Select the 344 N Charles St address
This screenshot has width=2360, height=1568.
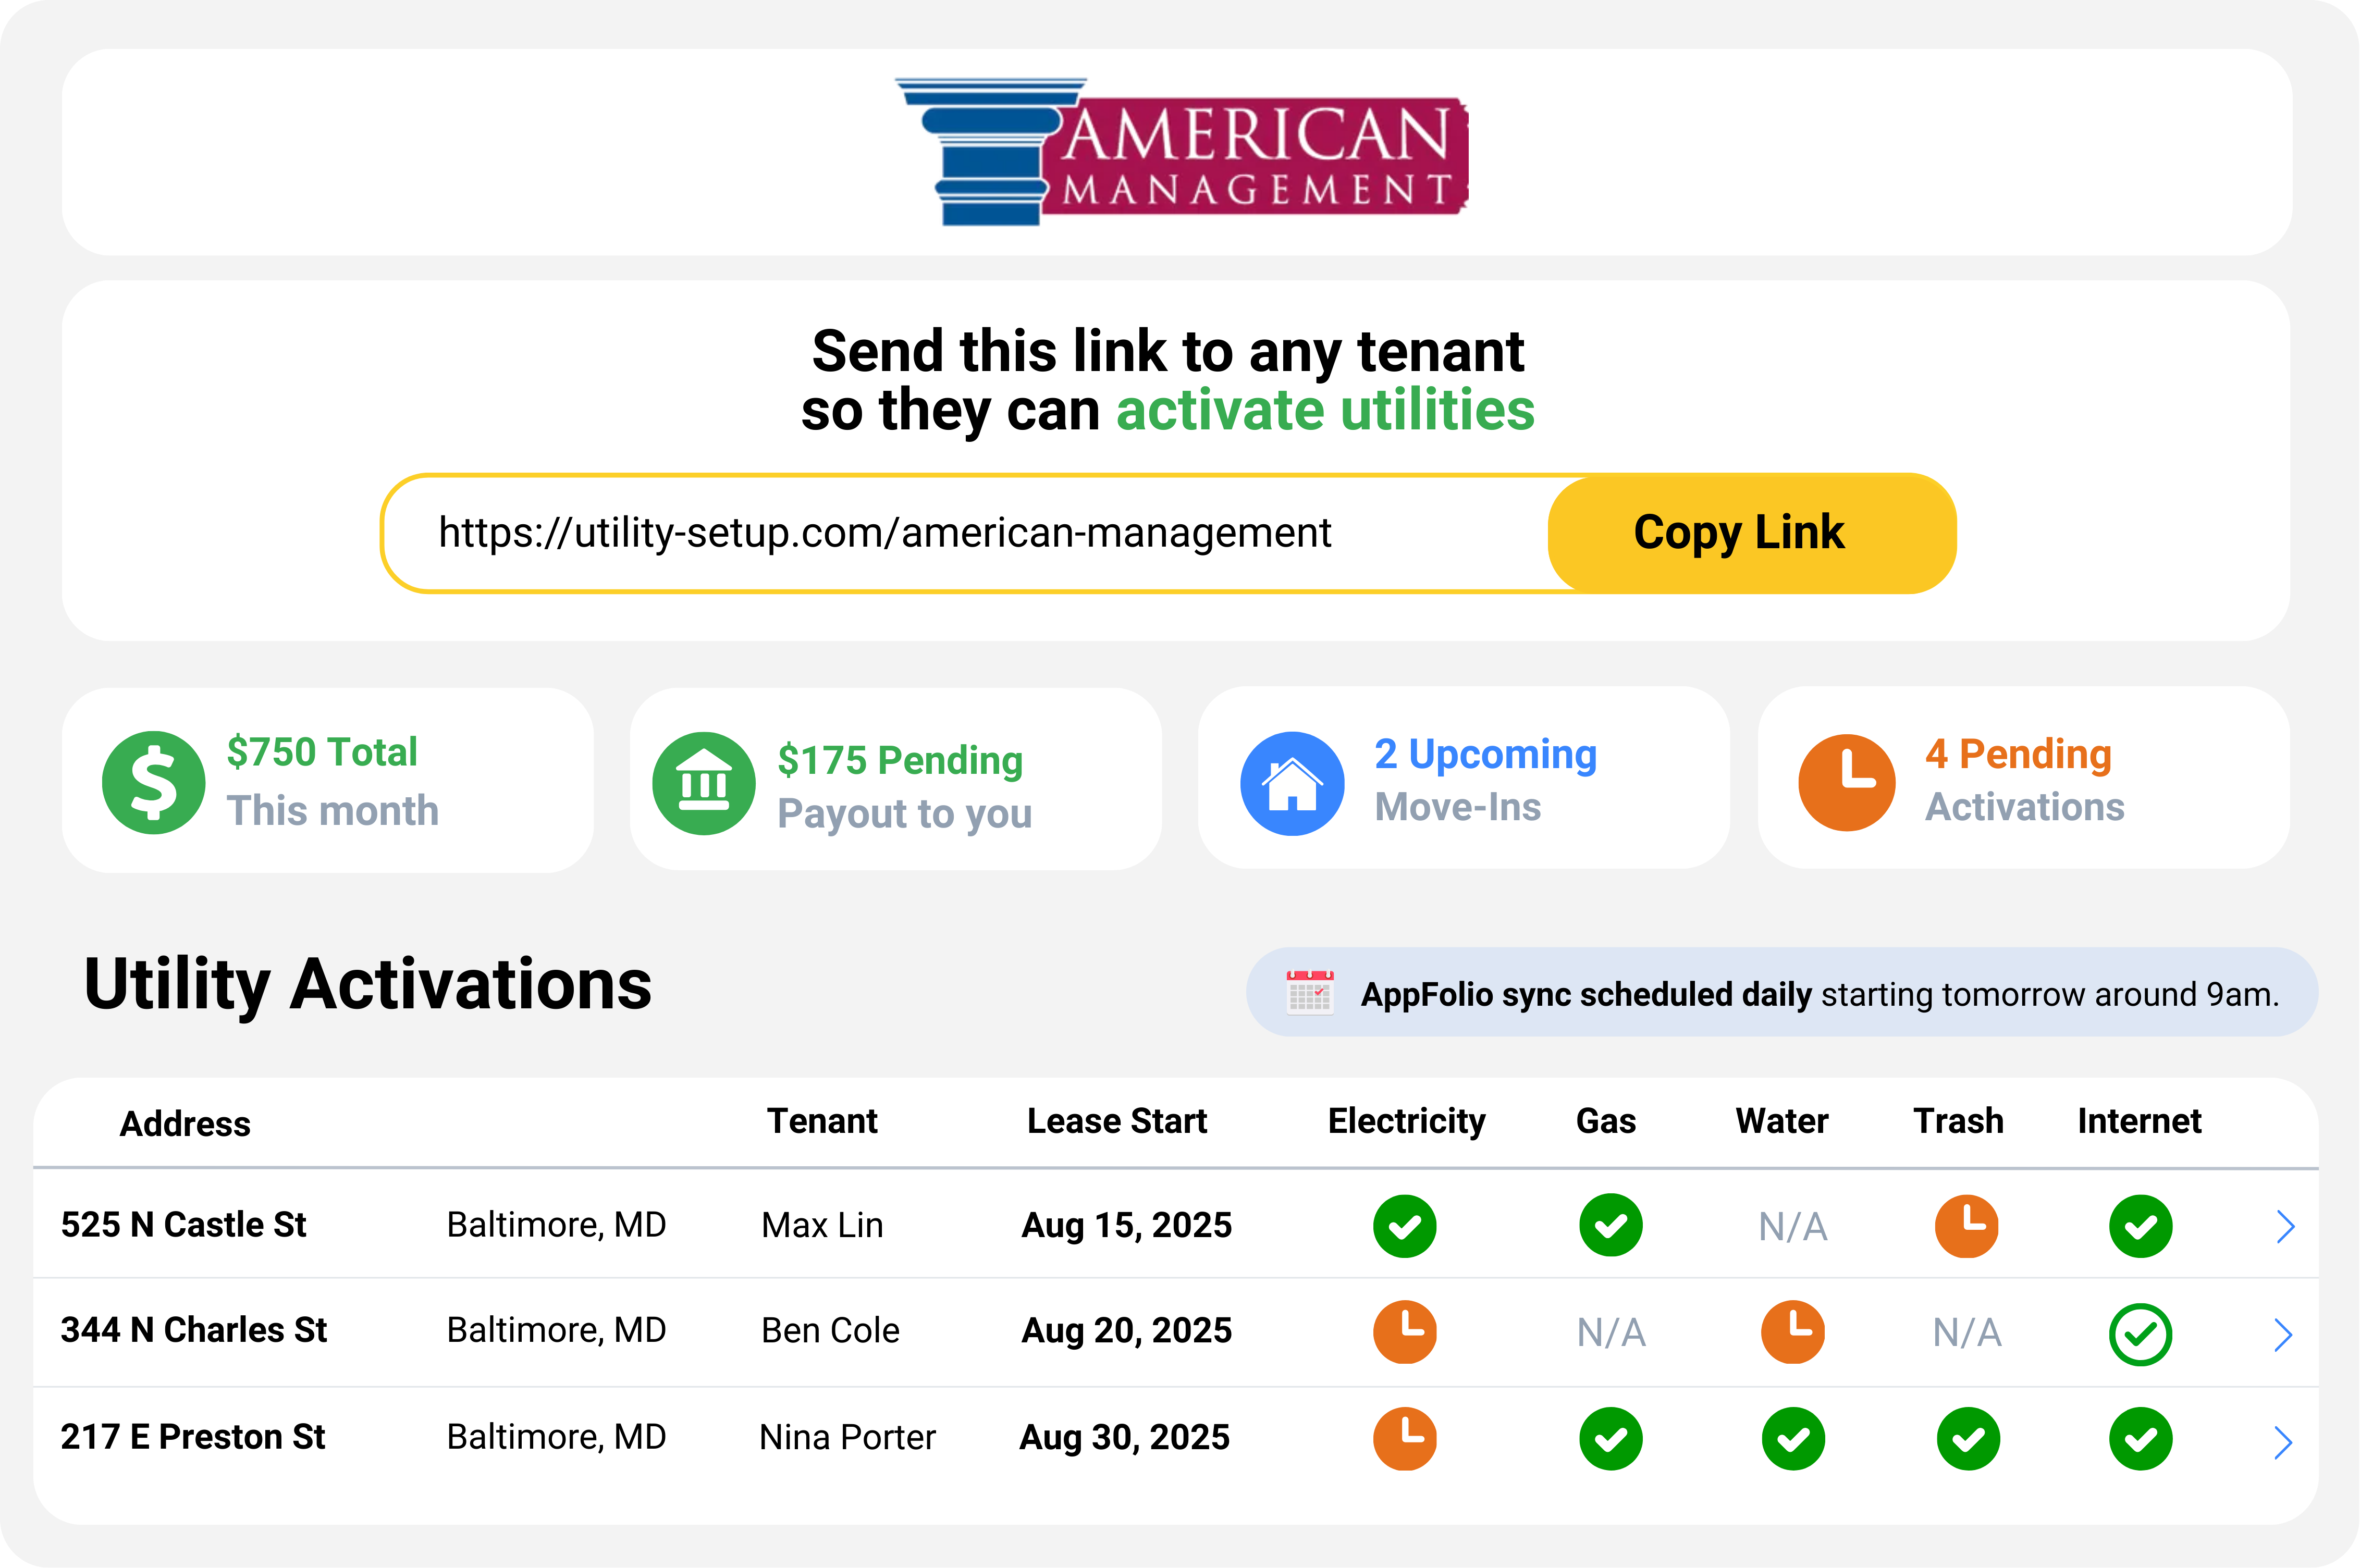(x=194, y=1330)
